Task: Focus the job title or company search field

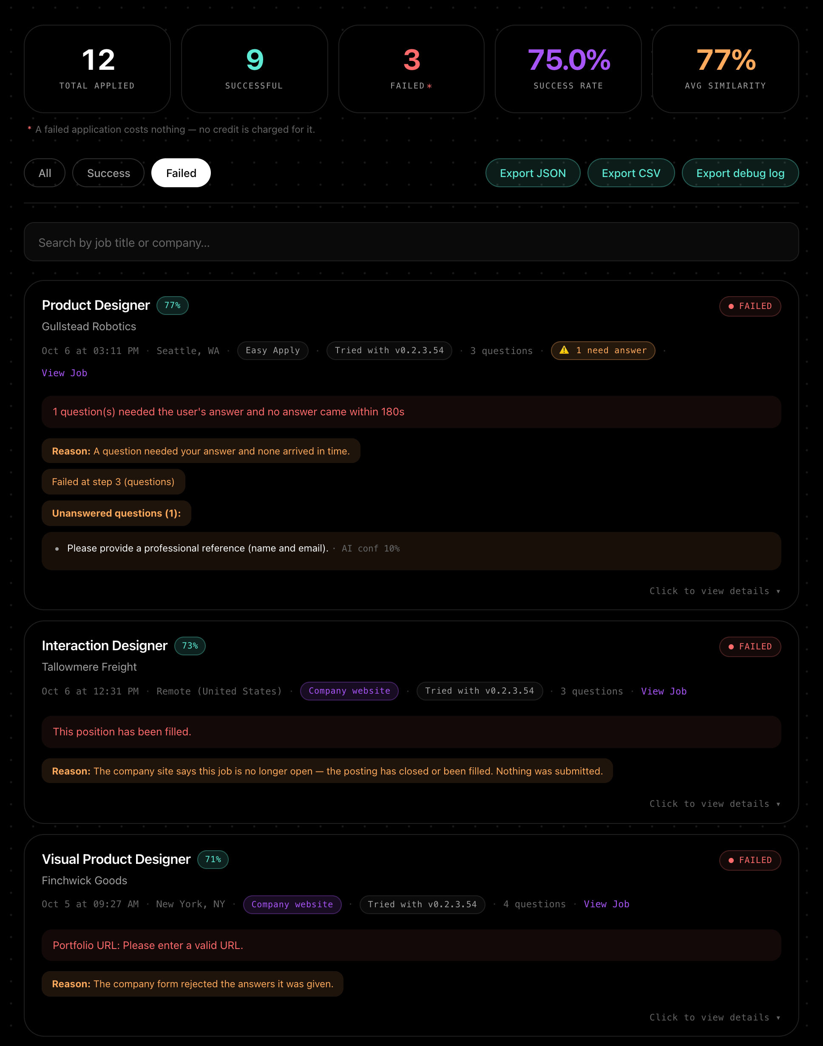Action: coord(411,242)
